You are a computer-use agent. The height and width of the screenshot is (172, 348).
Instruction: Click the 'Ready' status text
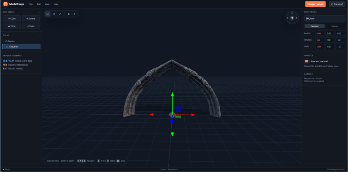tap(7, 170)
